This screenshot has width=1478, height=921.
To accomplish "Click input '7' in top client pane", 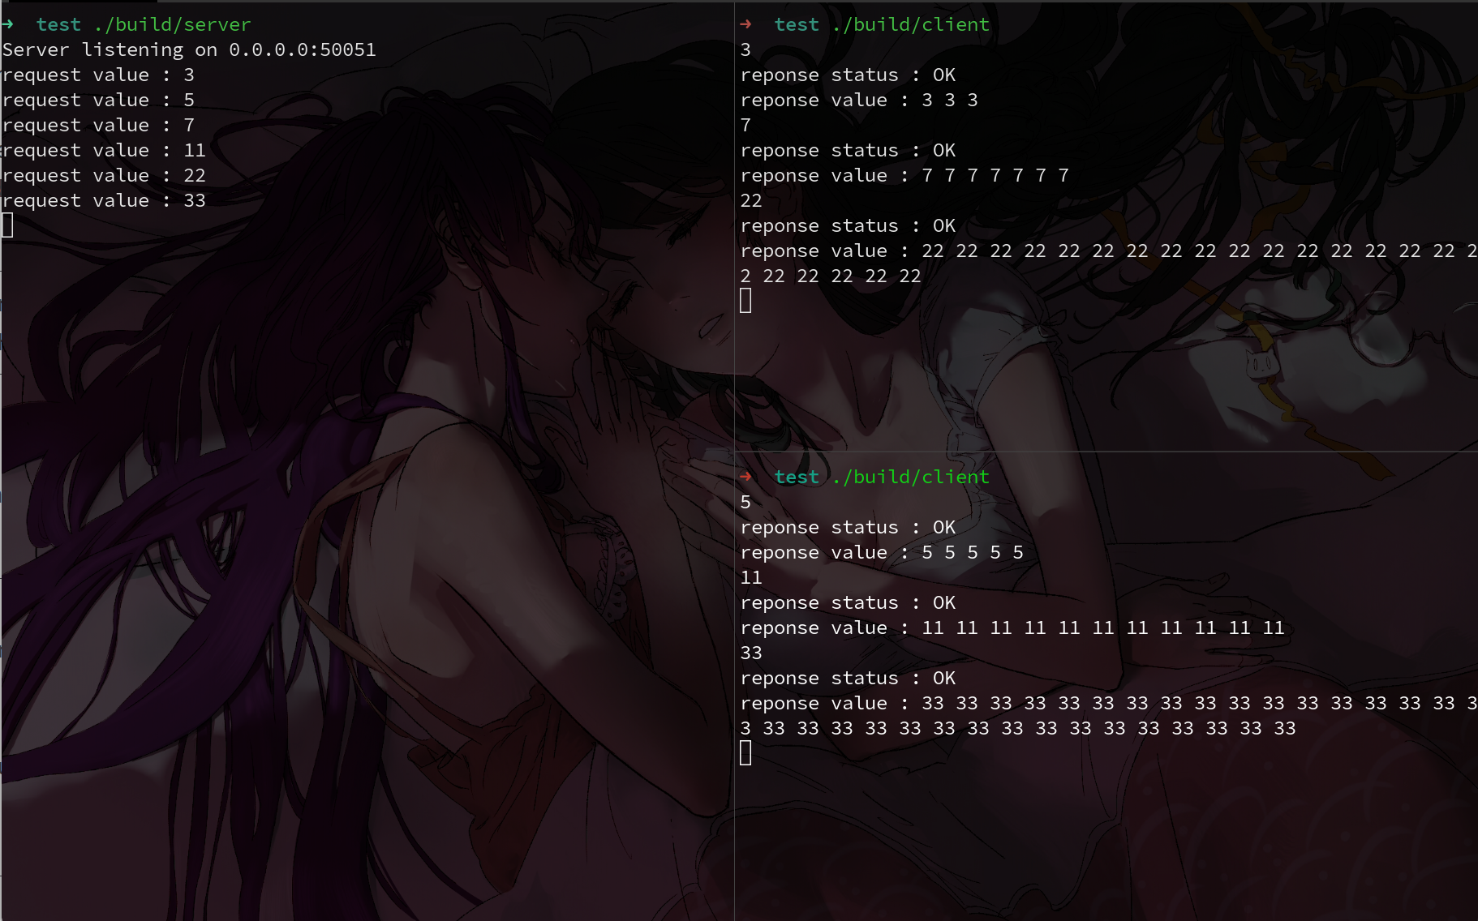I will pos(745,126).
